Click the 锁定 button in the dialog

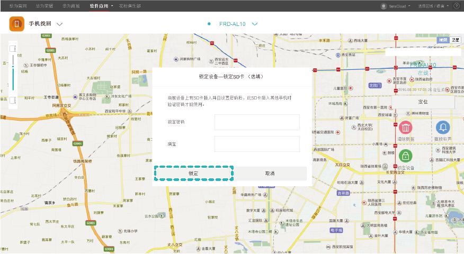[x=193, y=174]
